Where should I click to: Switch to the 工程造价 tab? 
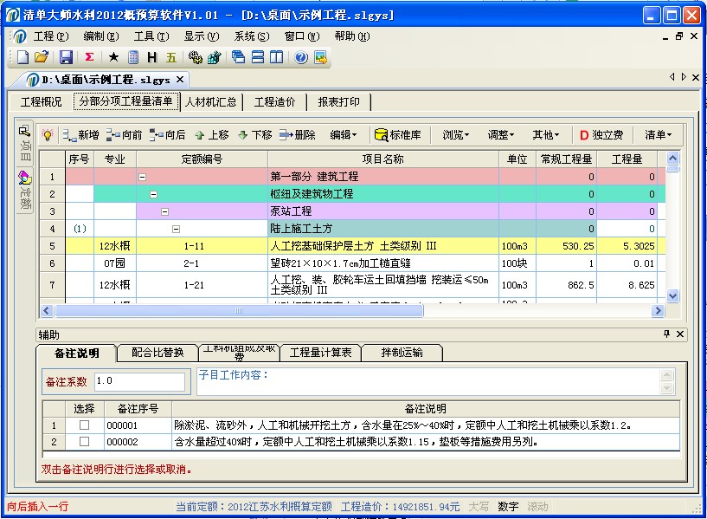click(x=274, y=101)
